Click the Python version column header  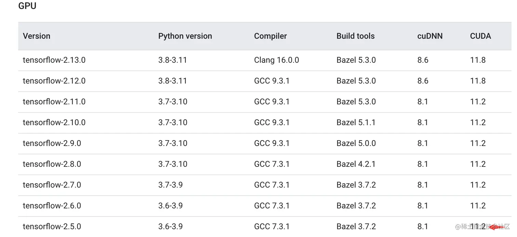pyautogui.click(x=185, y=36)
